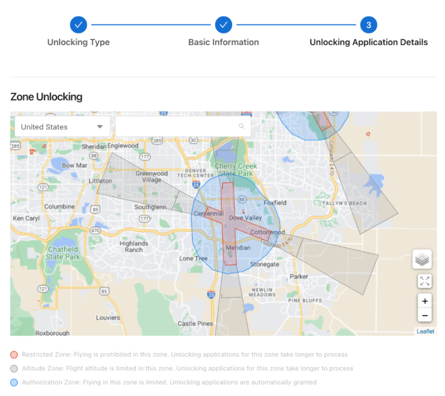Zoom out with the minus icon

tap(425, 316)
